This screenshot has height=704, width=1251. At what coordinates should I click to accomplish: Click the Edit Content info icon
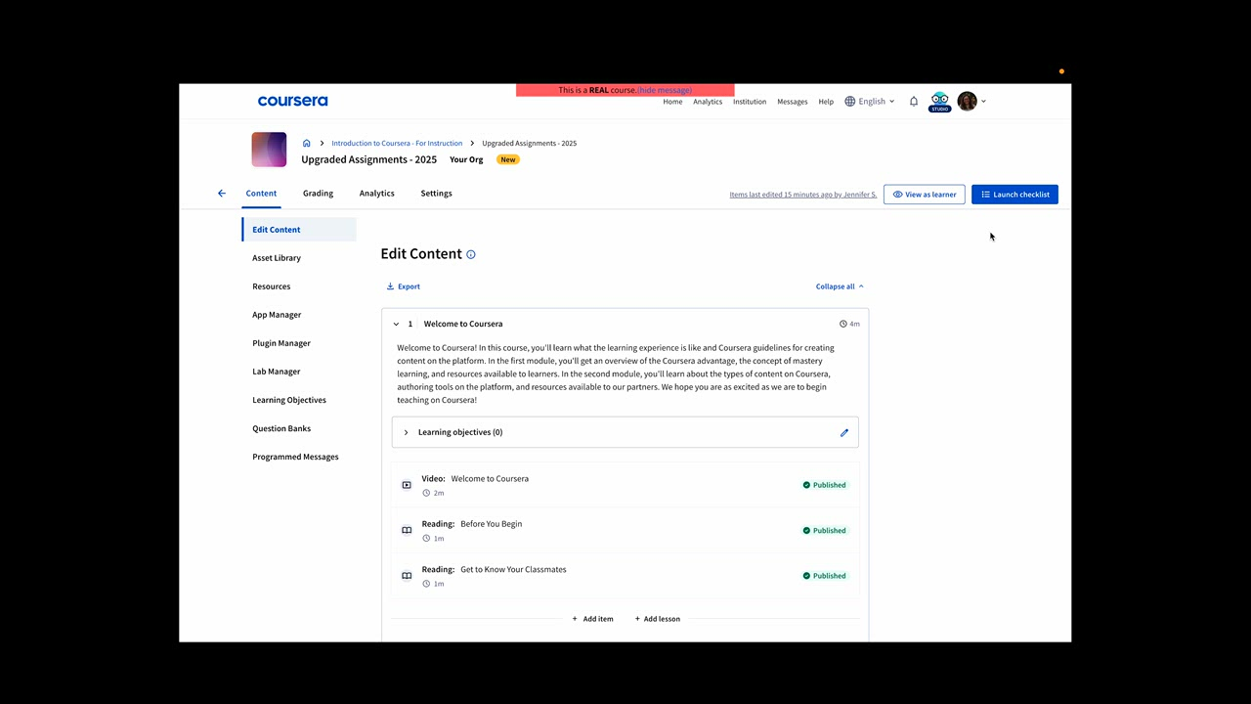pos(471,254)
